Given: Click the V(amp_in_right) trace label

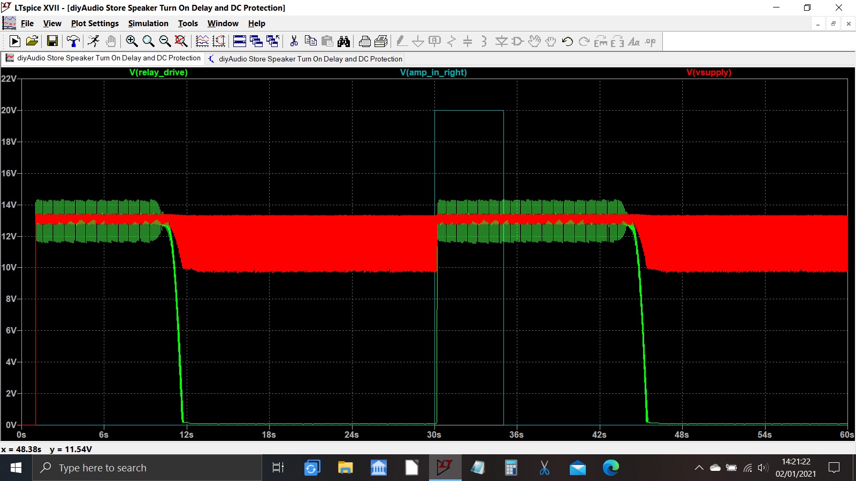Looking at the screenshot, I should [433, 72].
